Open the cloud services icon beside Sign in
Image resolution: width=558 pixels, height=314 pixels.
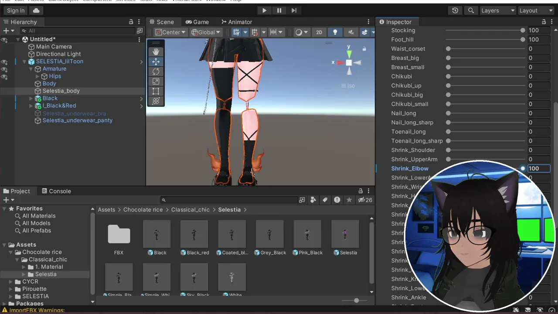(36, 10)
